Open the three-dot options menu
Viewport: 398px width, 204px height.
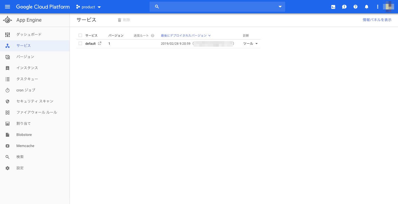click(377, 7)
